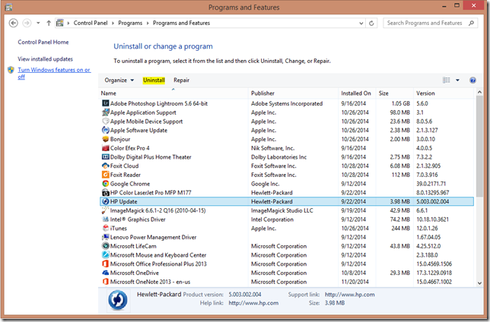Select the iTunes program row name
Viewport: 490px width, 322px height.
tap(119, 229)
